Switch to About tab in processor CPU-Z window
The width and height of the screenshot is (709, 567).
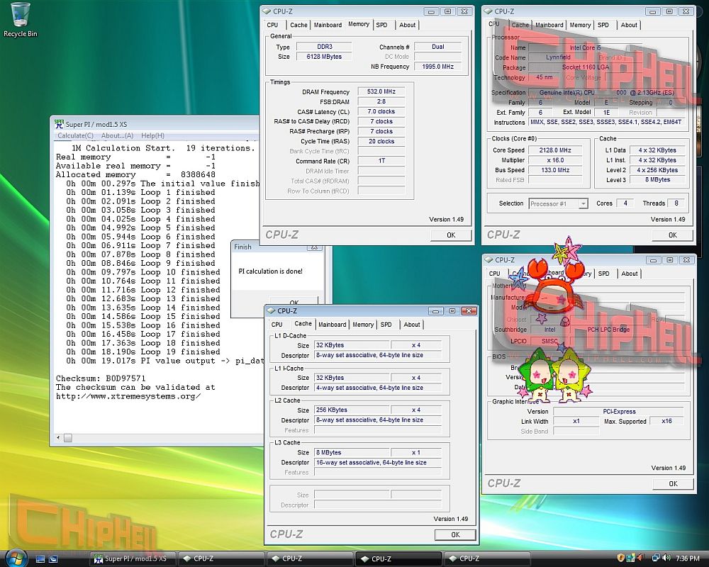[629, 25]
